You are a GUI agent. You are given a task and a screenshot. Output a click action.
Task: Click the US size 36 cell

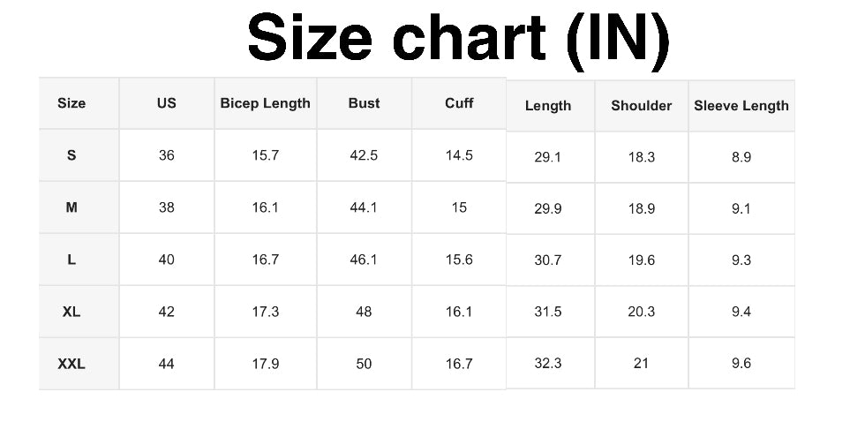167,155
